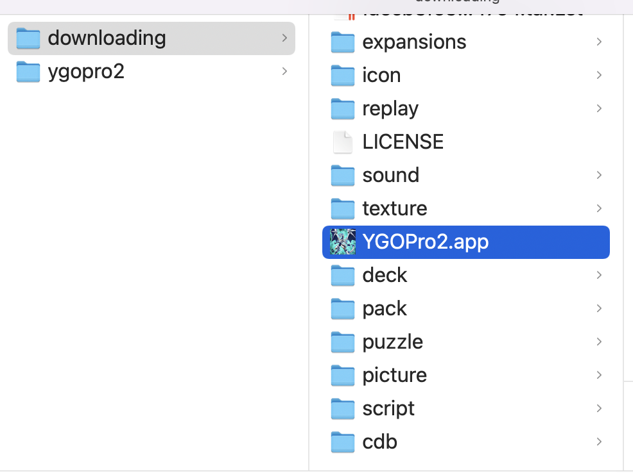Screen dimensions: 633x473
Task: Select the "script" folder name
Action: pos(388,410)
